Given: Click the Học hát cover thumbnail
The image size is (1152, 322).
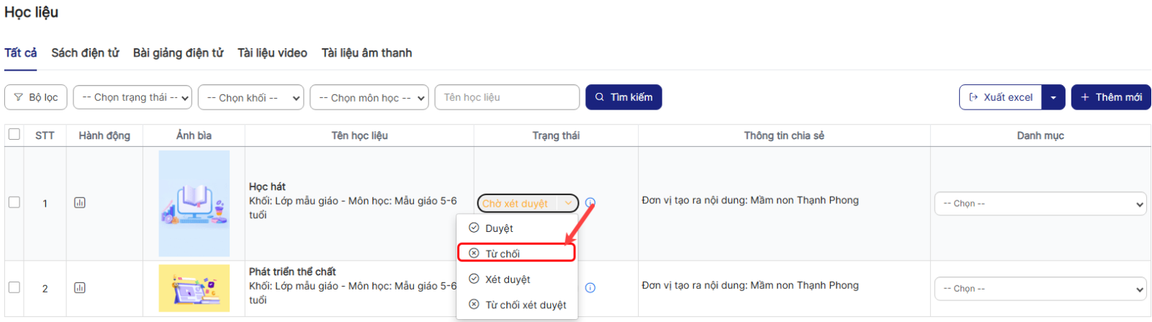Looking at the screenshot, I should [194, 203].
